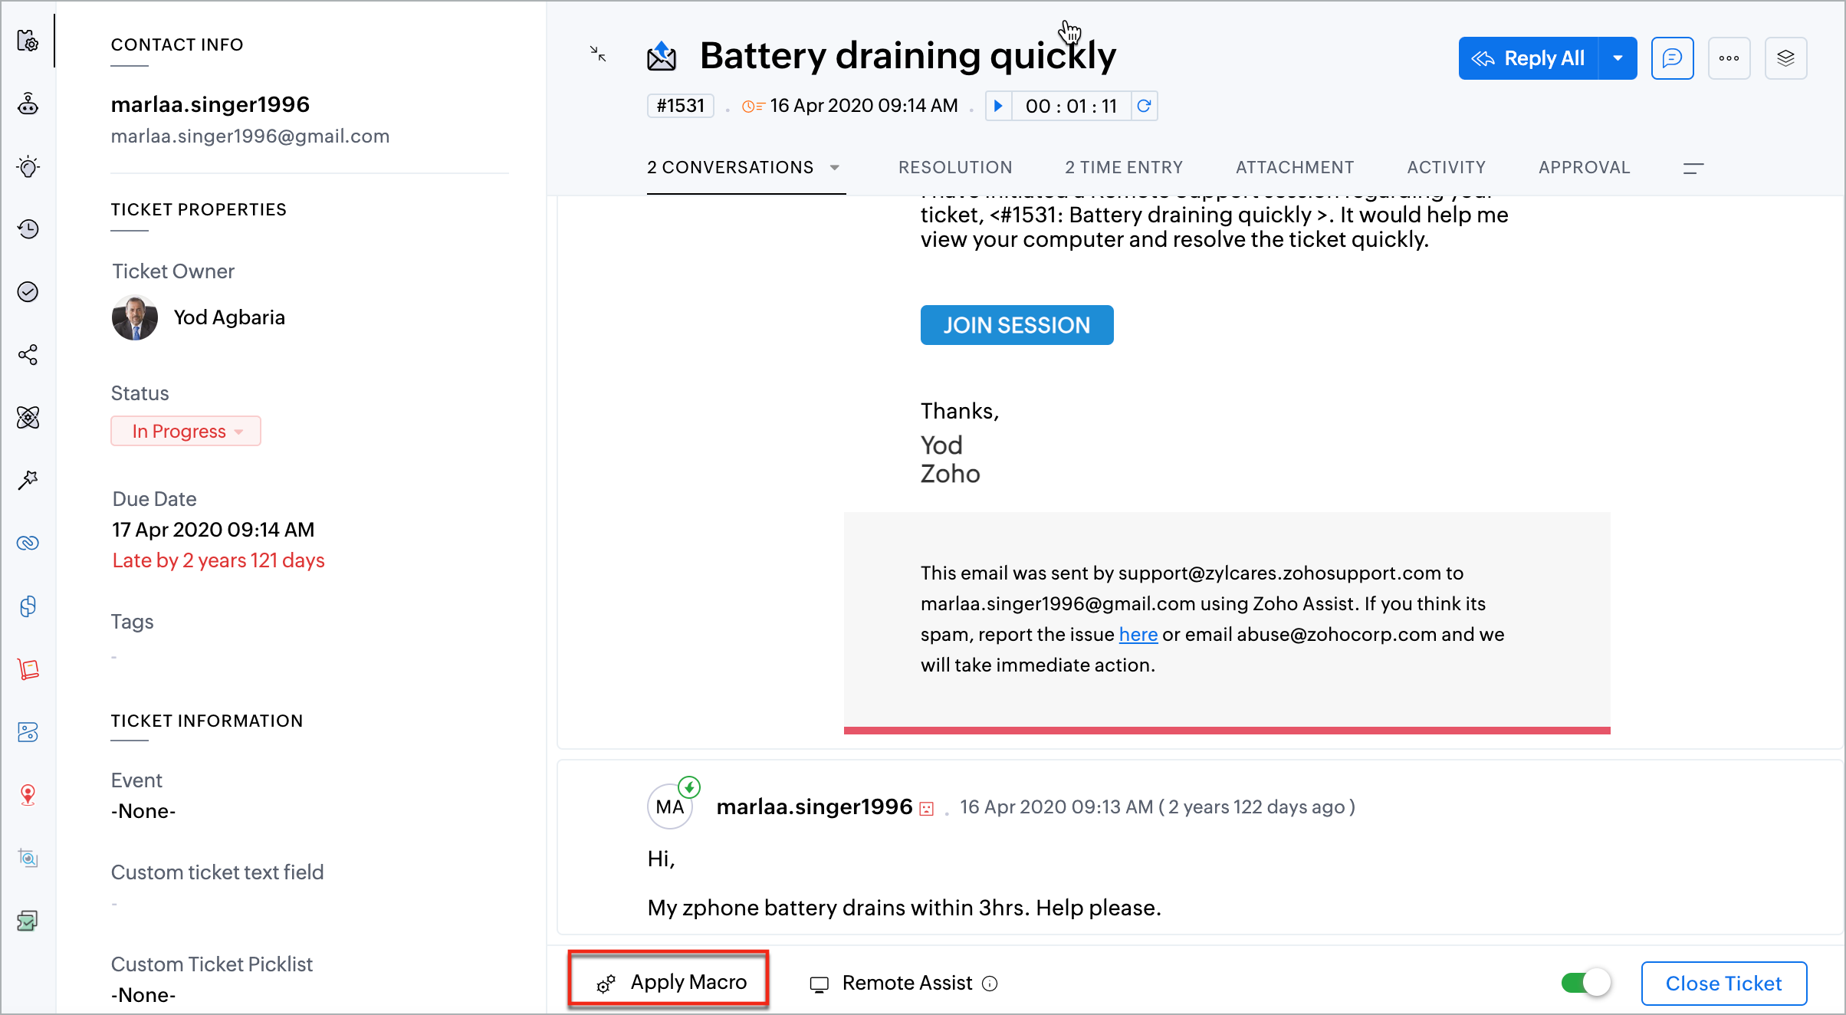Open the more tabs menu icon
This screenshot has height=1015, width=1846.
tap(1693, 168)
